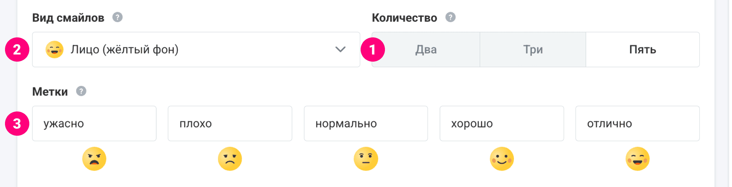
Task: Click the laughing face emoji under отлично
Action: 637,159
